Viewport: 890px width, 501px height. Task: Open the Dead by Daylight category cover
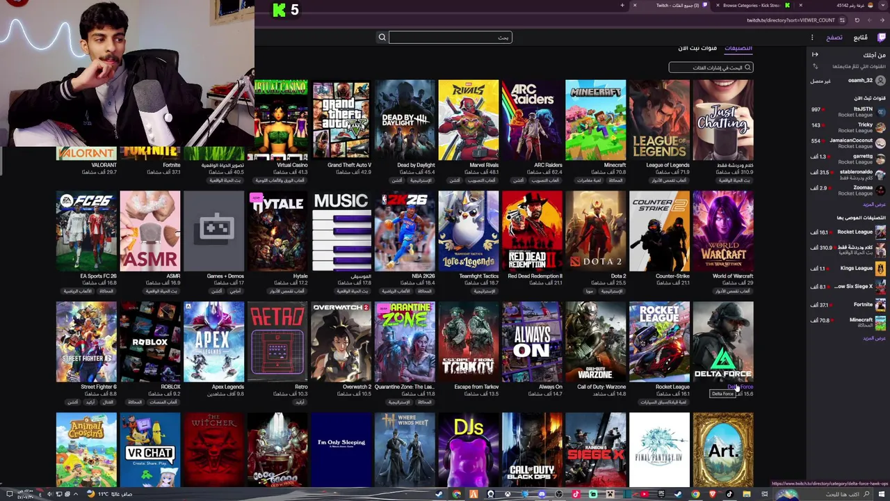[405, 120]
